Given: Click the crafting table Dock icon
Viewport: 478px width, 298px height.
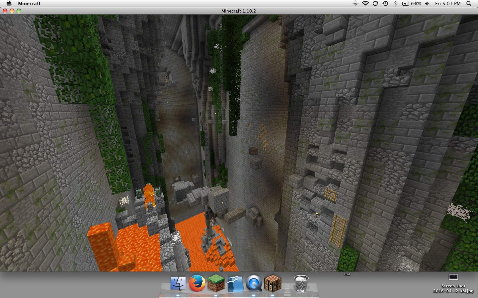Looking at the screenshot, I should 273,283.
